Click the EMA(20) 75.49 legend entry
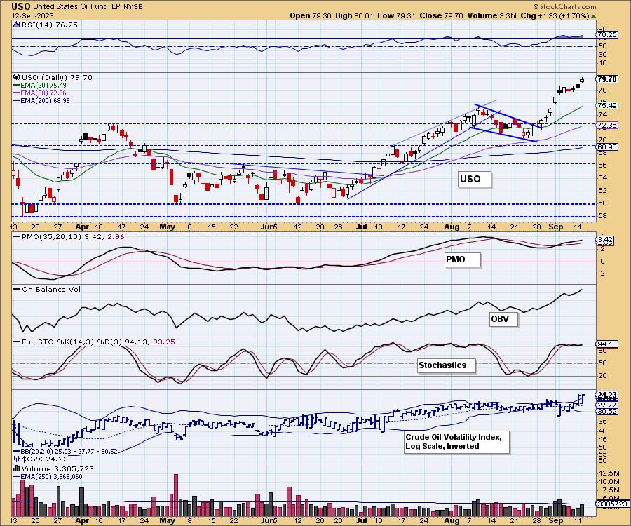 (x=40, y=86)
